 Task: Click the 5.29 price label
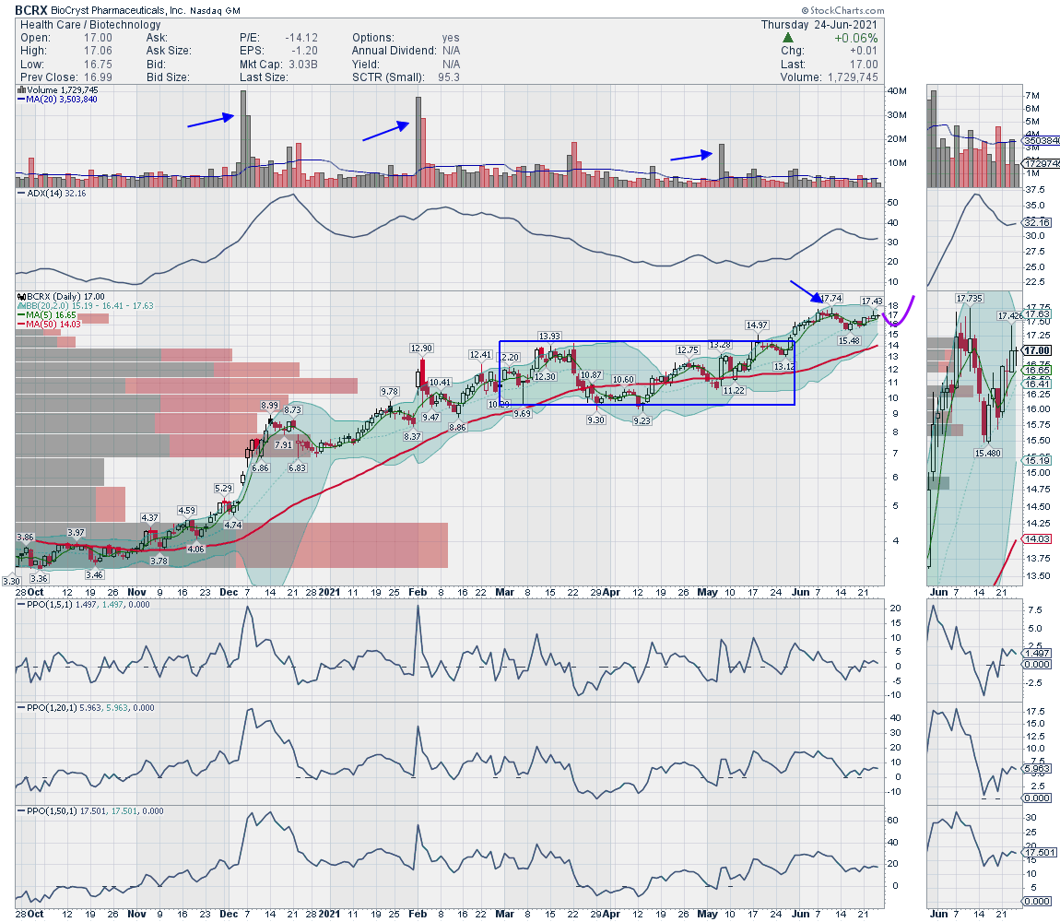pos(223,489)
